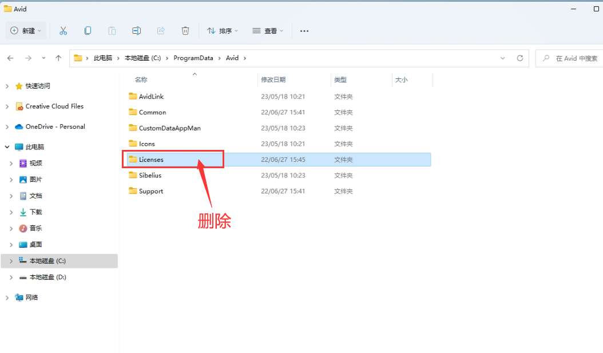Viewport: 603px width, 353px height.
Task: Click the Refresh button in address bar
Action: [x=519, y=58]
